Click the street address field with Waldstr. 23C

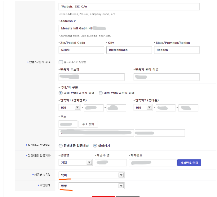[129, 7]
